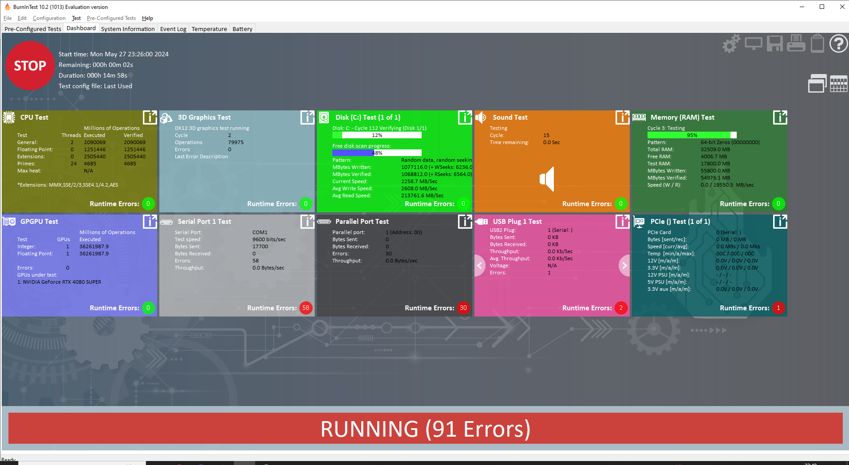Image resolution: width=849 pixels, height=465 pixels.
Task: Print results using the printer icon
Action: 796,43
